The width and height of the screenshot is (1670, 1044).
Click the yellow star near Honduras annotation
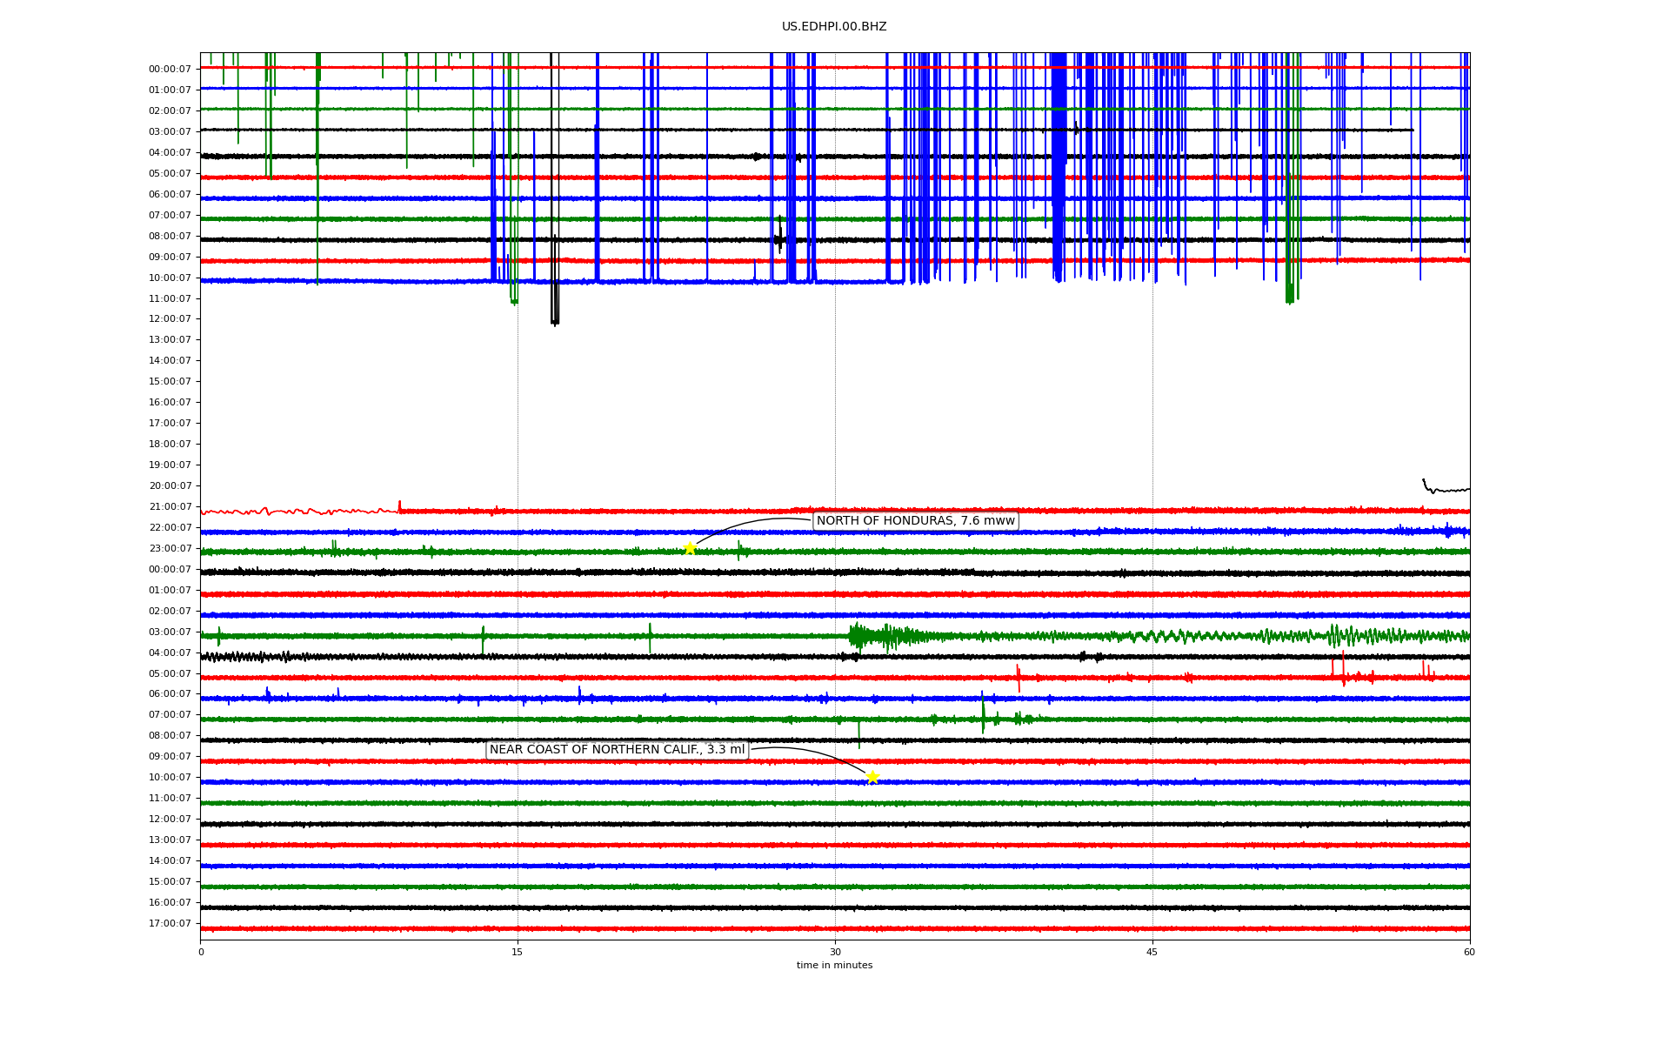[690, 548]
